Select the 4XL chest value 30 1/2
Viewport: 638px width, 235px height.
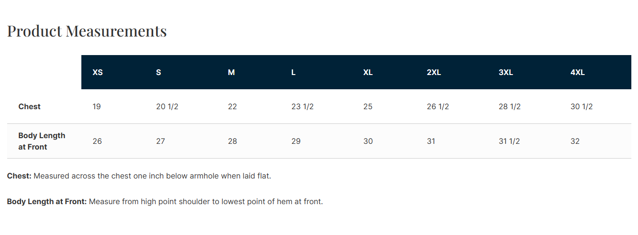(581, 107)
